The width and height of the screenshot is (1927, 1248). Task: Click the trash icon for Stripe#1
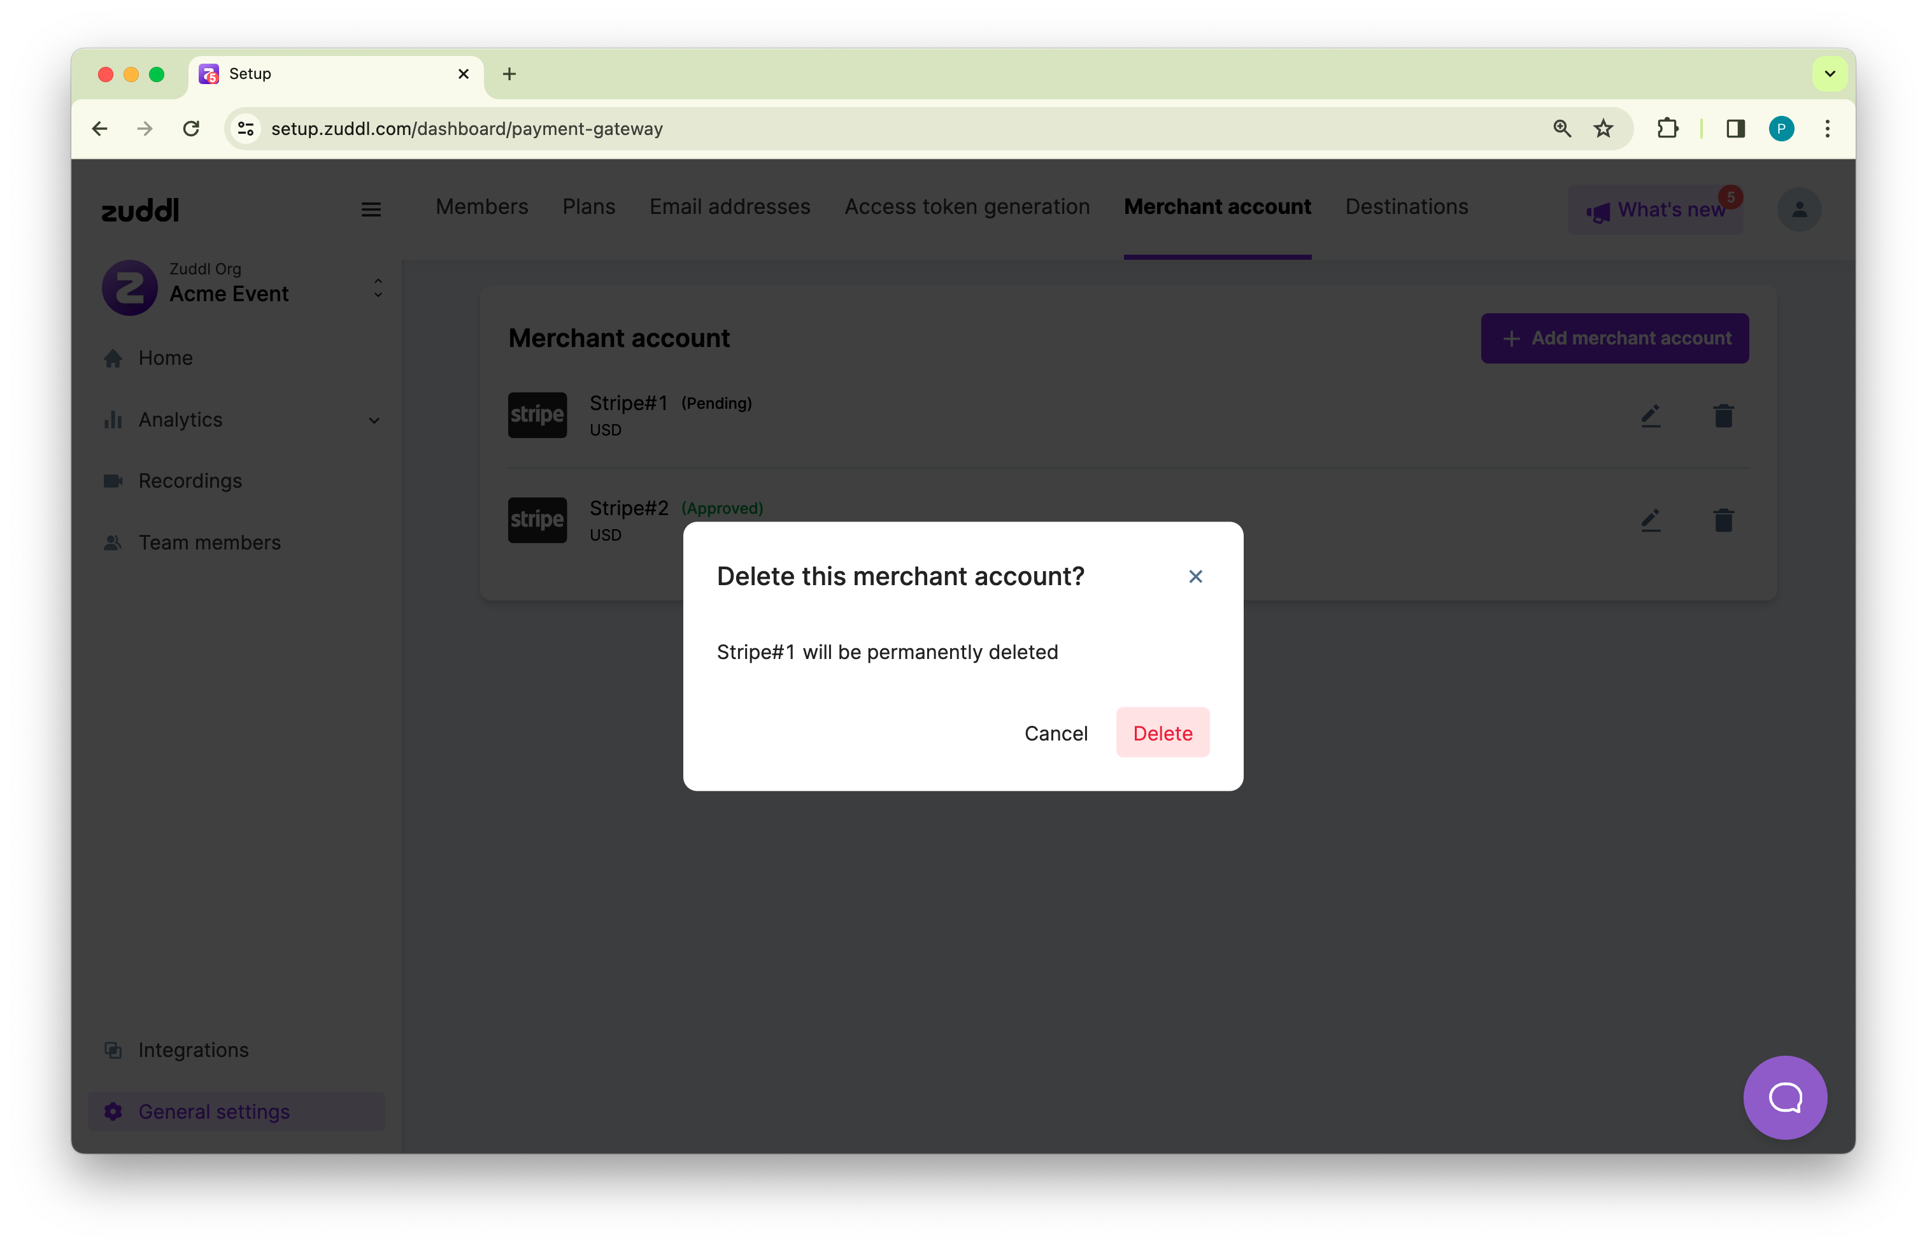[1723, 415]
